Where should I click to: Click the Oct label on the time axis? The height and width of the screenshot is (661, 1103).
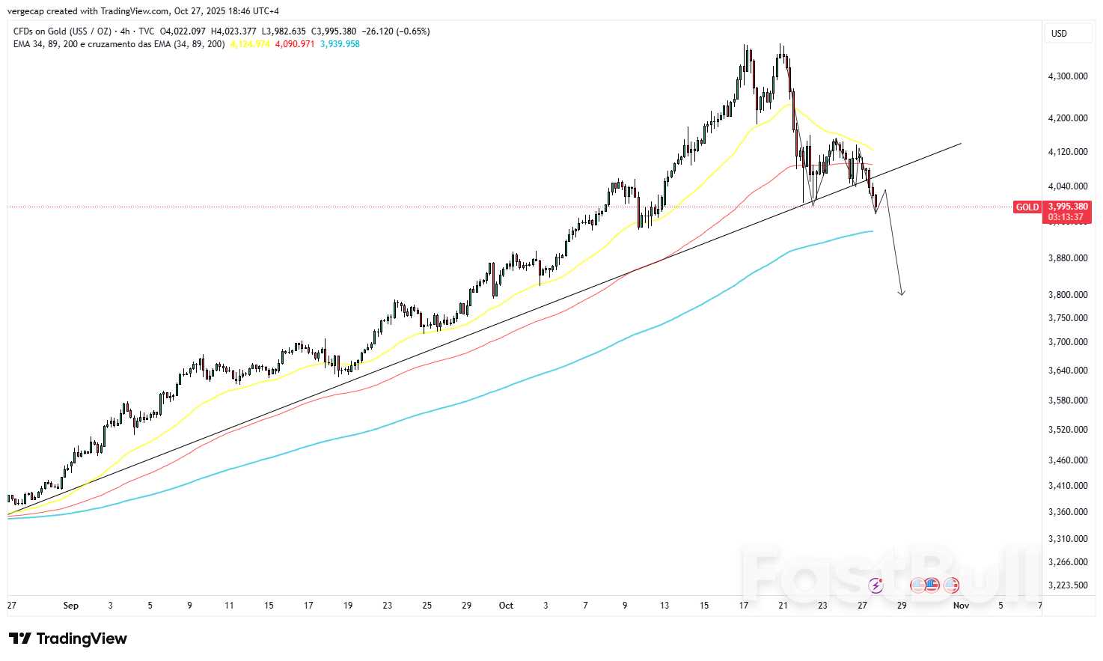(x=506, y=606)
